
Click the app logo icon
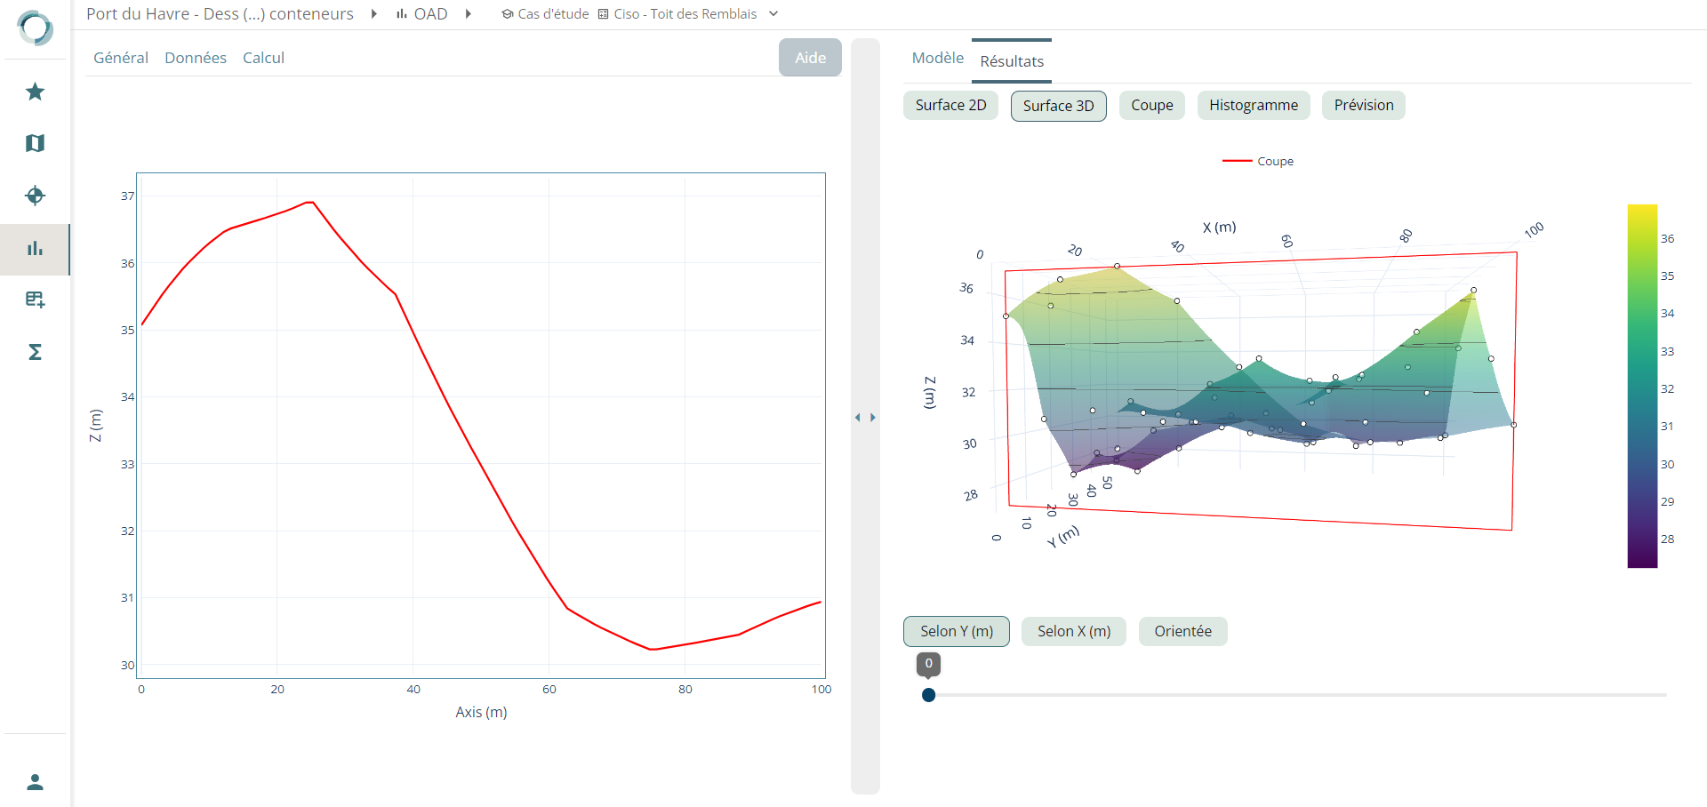pos(35,28)
